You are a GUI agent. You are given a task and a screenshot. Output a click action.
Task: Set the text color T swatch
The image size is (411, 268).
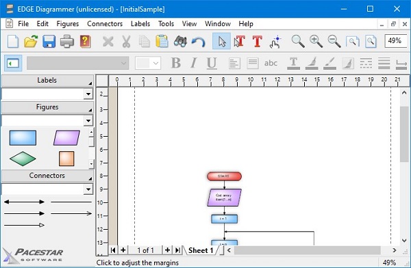294,64
